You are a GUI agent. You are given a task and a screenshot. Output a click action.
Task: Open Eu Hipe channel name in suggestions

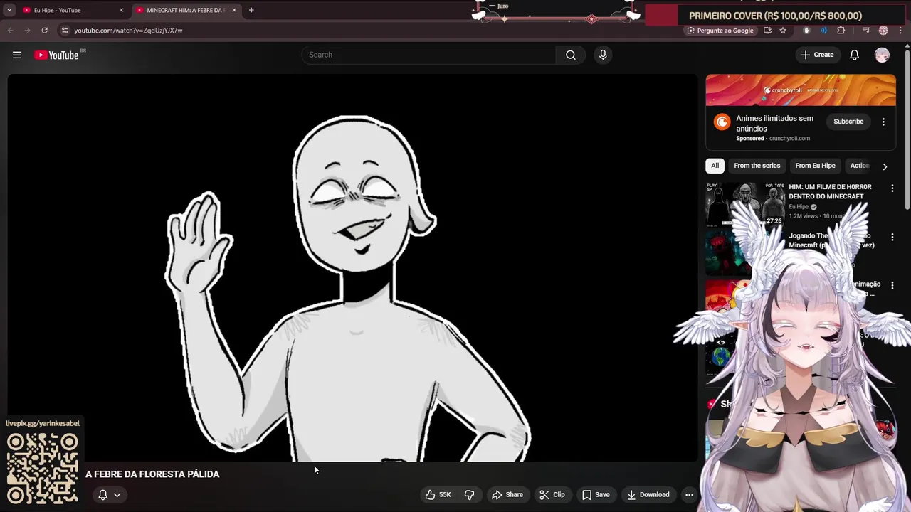(799, 207)
